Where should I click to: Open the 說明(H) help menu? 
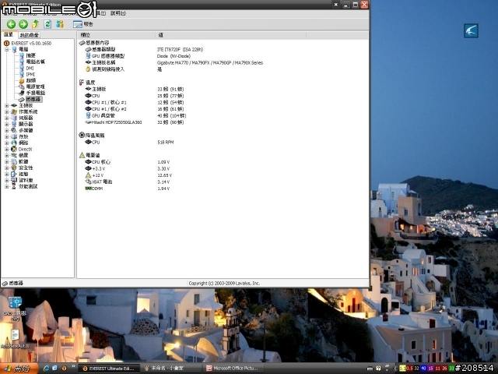pos(117,13)
